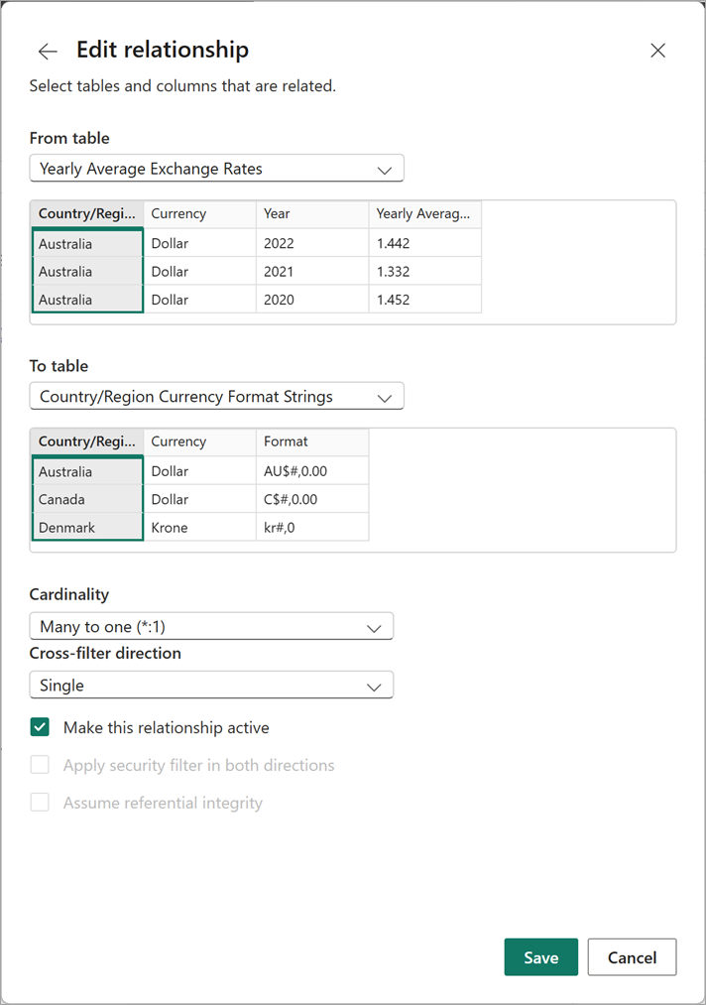Click the 1.442 exchange rate cell
The height and width of the screenshot is (1005, 706).
click(x=423, y=244)
